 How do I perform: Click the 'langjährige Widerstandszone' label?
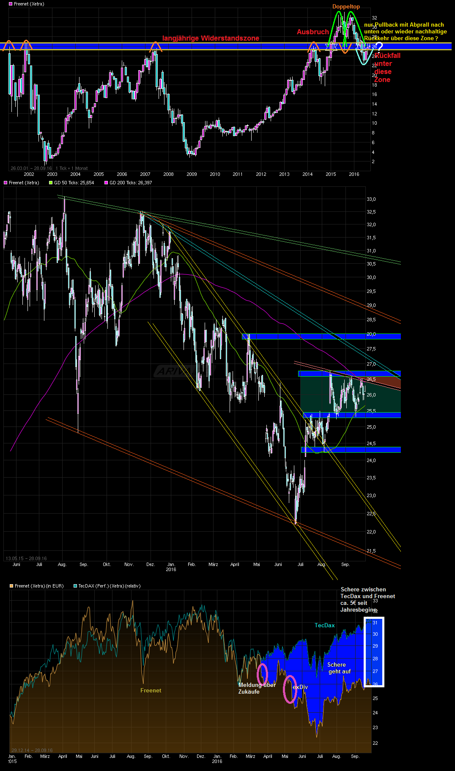pyautogui.click(x=211, y=38)
